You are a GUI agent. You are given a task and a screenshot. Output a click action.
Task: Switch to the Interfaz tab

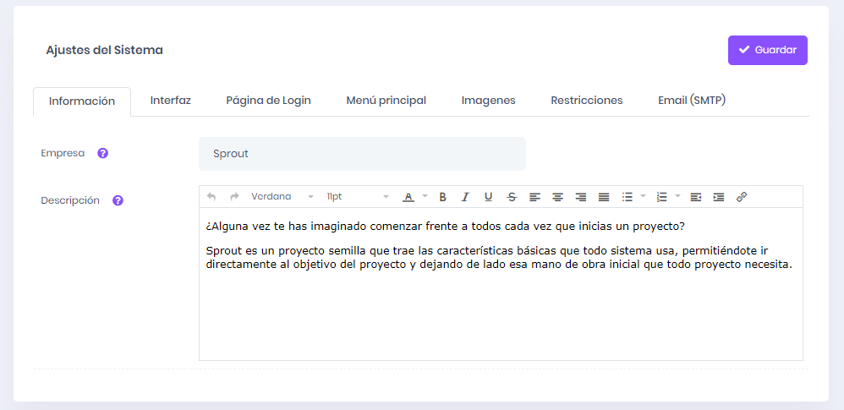coord(171,101)
